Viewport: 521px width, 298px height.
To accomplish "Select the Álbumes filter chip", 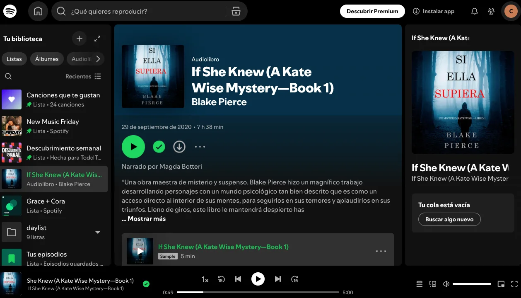I will [47, 59].
